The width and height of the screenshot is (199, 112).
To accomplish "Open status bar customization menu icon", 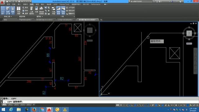I will tap(197, 105).
